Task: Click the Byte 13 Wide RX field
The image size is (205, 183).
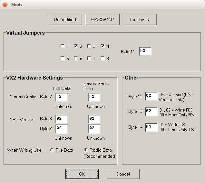Action: 151,112
